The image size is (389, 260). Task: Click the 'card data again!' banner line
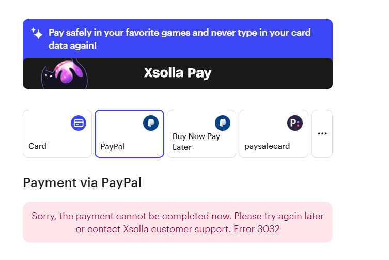(x=72, y=45)
